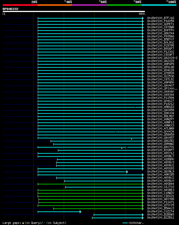Select the truncated UniRef100_UPI000.. label

pyautogui.click(x=162, y=88)
